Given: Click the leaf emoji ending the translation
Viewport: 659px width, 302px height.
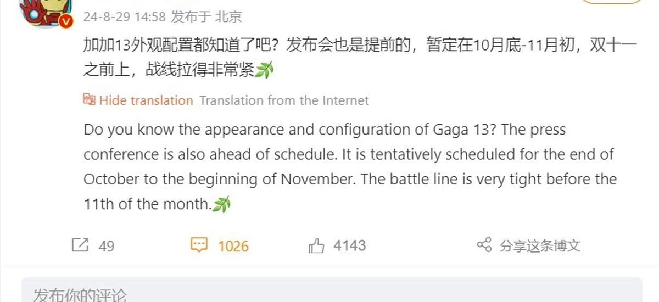Looking at the screenshot, I should coord(221,205).
